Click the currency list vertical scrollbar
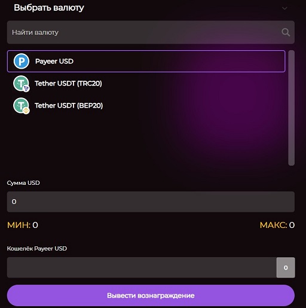Image resolution: width=306 pixels, height=308 pixels. 291,108
